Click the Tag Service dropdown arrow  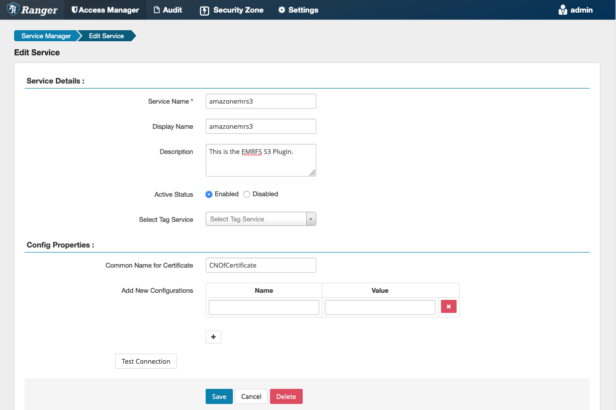pos(311,219)
